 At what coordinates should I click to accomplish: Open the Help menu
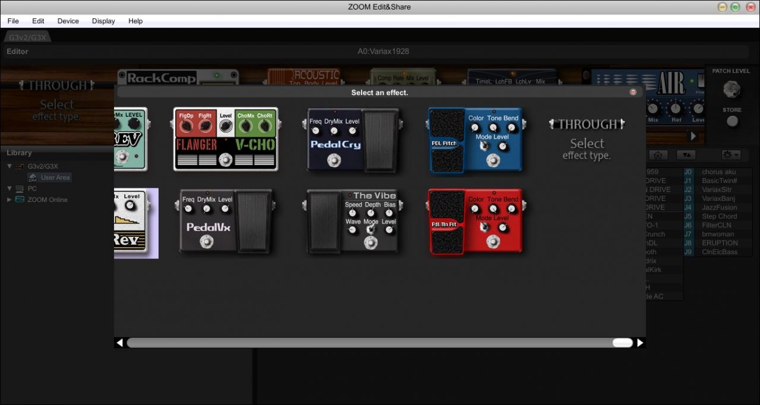(135, 21)
